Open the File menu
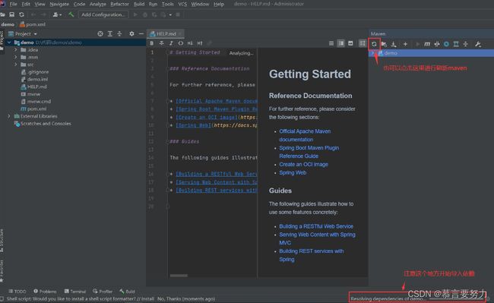Image resolution: width=494 pixels, height=303 pixels. pyautogui.click(x=13, y=4)
